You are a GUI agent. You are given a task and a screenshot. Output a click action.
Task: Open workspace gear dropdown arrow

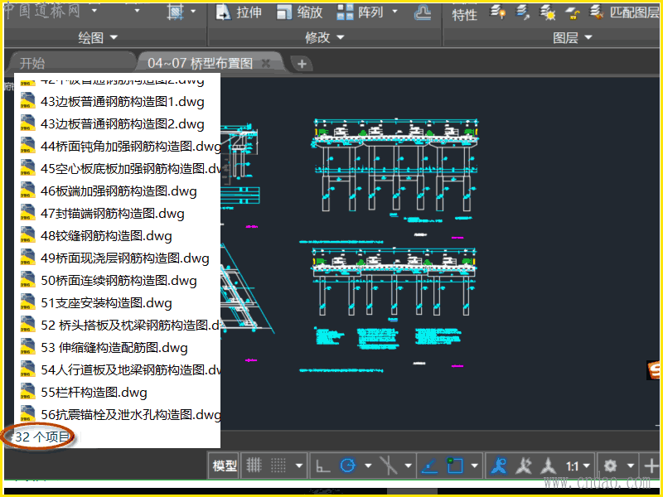pyautogui.click(x=631, y=466)
